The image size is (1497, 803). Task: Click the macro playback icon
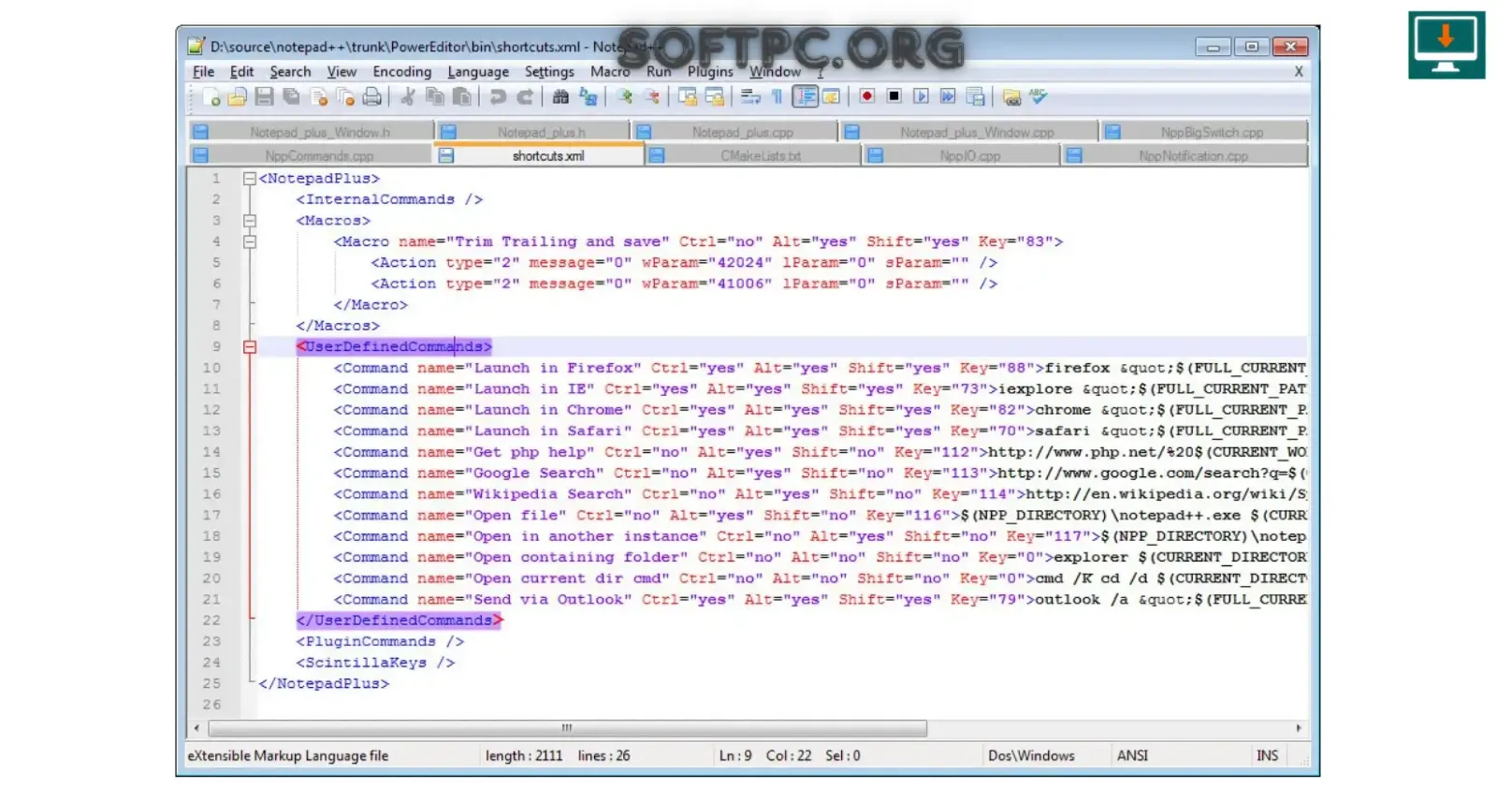[x=922, y=96]
